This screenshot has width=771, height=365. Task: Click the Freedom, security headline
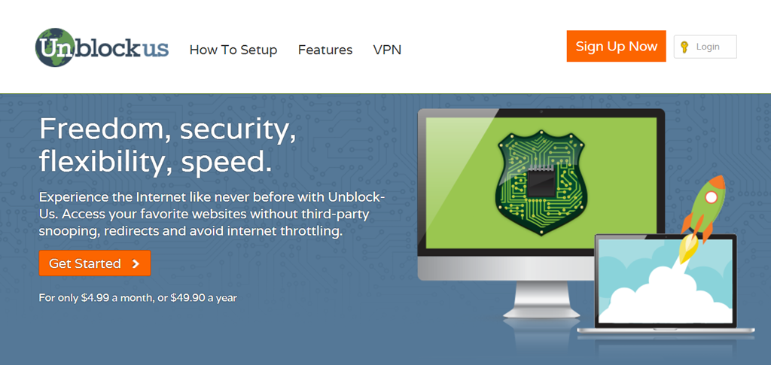point(168,146)
